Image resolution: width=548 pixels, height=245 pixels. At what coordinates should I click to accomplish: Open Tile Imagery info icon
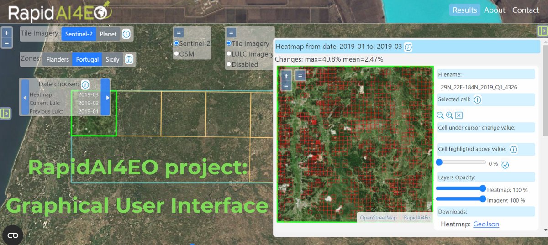point(126,34)
